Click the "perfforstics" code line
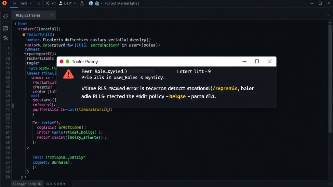The width and height of the screenshot is (333, 187). pyautogui.click(x=72, y=109)
